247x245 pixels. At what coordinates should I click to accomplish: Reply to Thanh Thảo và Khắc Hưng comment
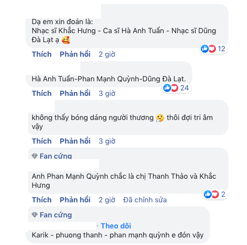75,200
